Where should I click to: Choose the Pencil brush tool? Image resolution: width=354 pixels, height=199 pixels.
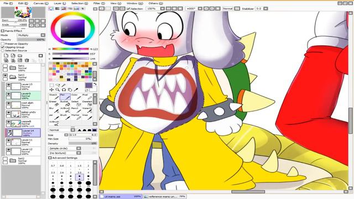pyautogui.click(x=76, y=110)
